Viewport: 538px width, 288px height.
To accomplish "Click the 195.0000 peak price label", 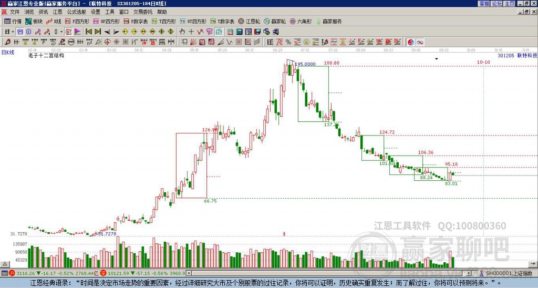I will (305, 64).
